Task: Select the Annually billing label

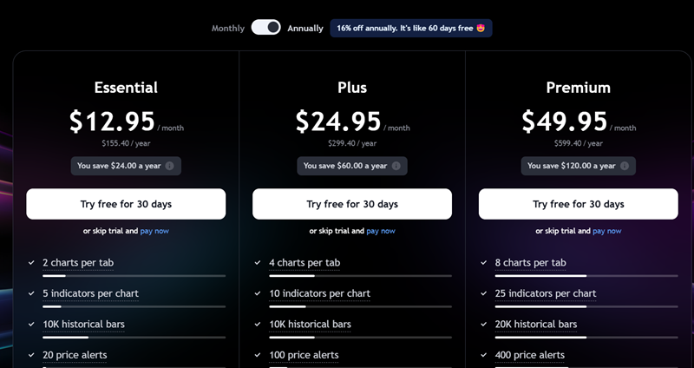Action: (305, 28)
